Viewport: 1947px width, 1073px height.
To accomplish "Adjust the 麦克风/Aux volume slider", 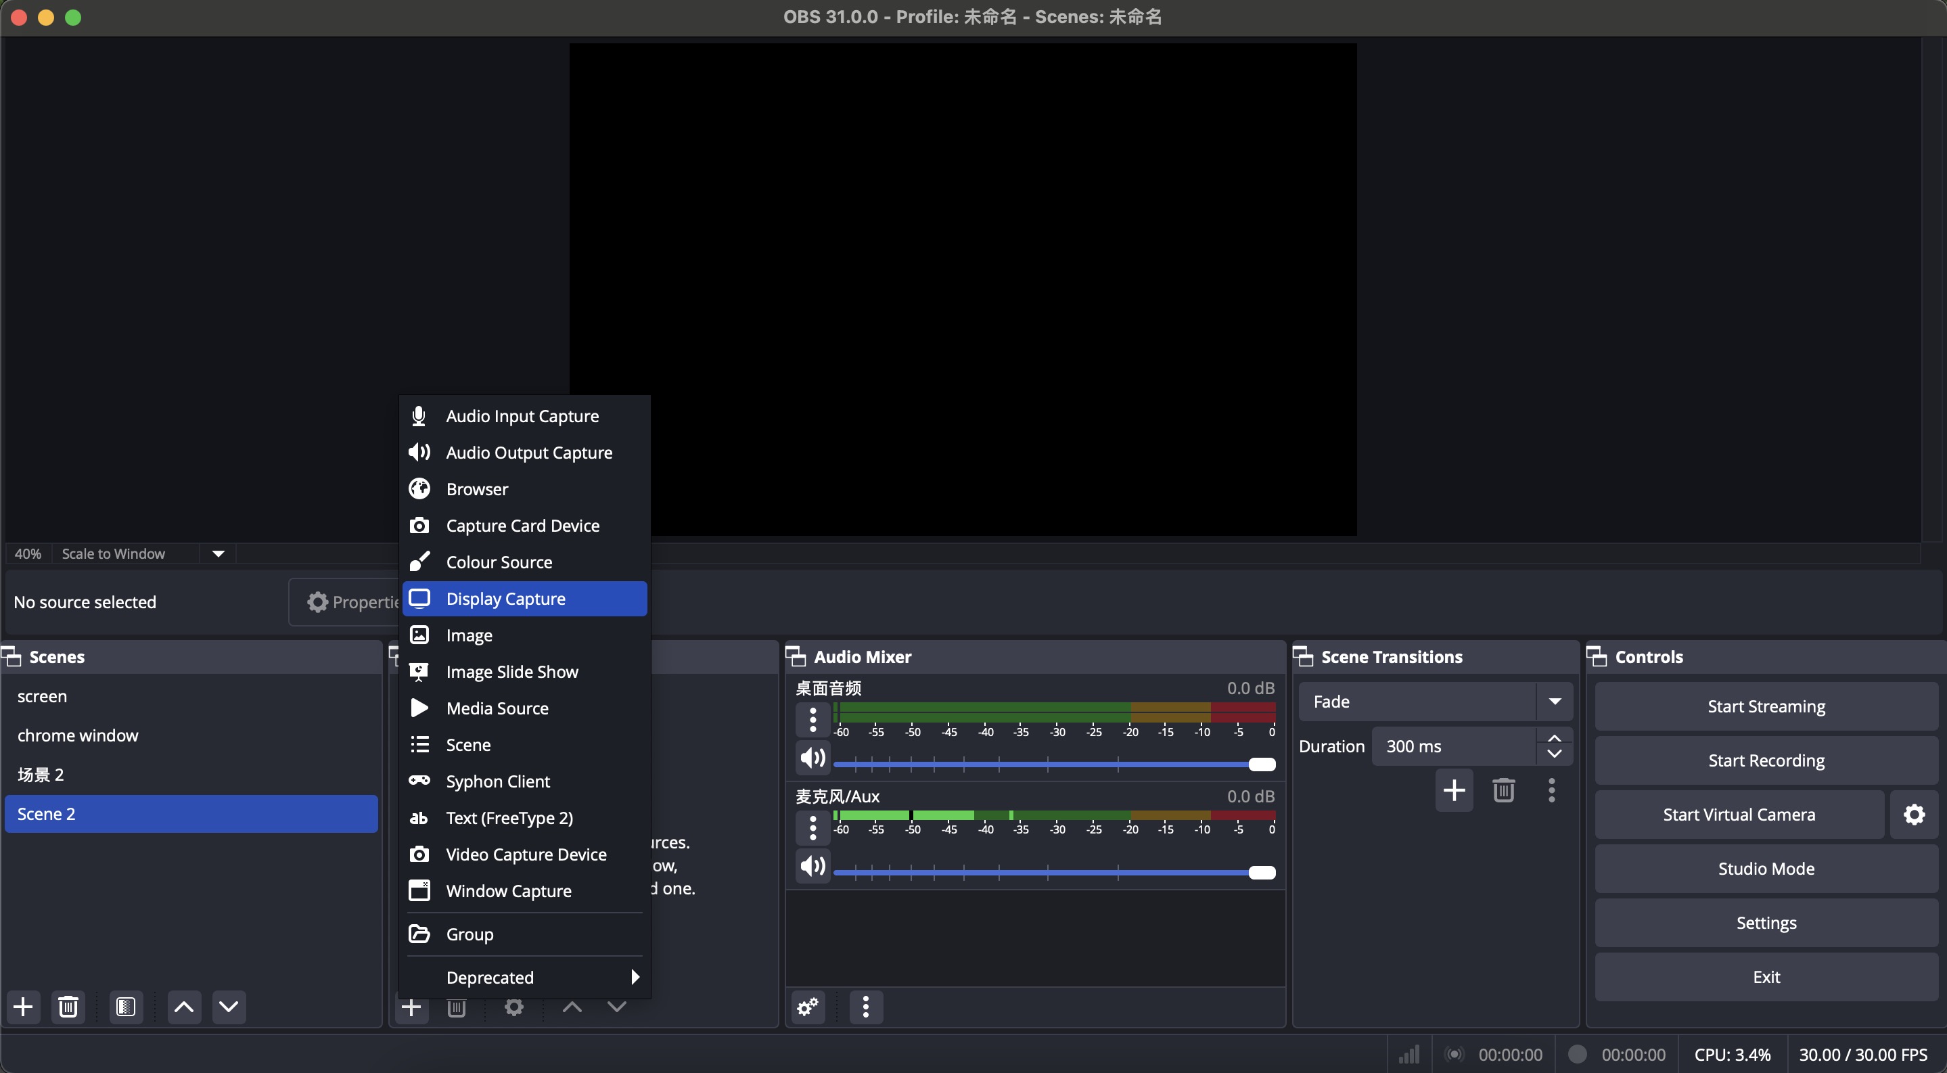I will pyautogui.click(x=1261, y=873).
